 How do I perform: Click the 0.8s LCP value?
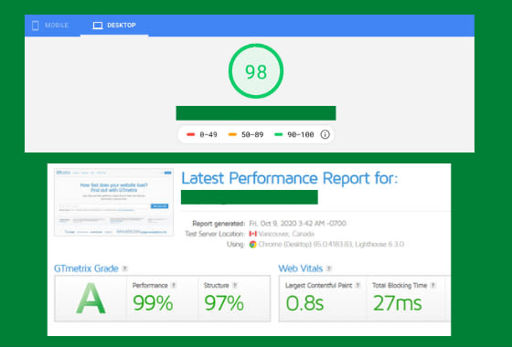click(304, 303)
